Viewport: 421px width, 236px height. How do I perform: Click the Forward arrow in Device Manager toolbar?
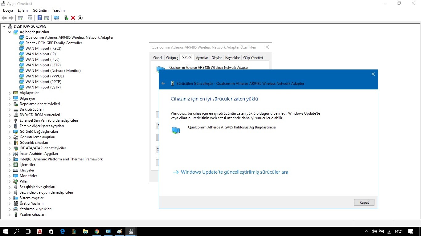point(11,18)
